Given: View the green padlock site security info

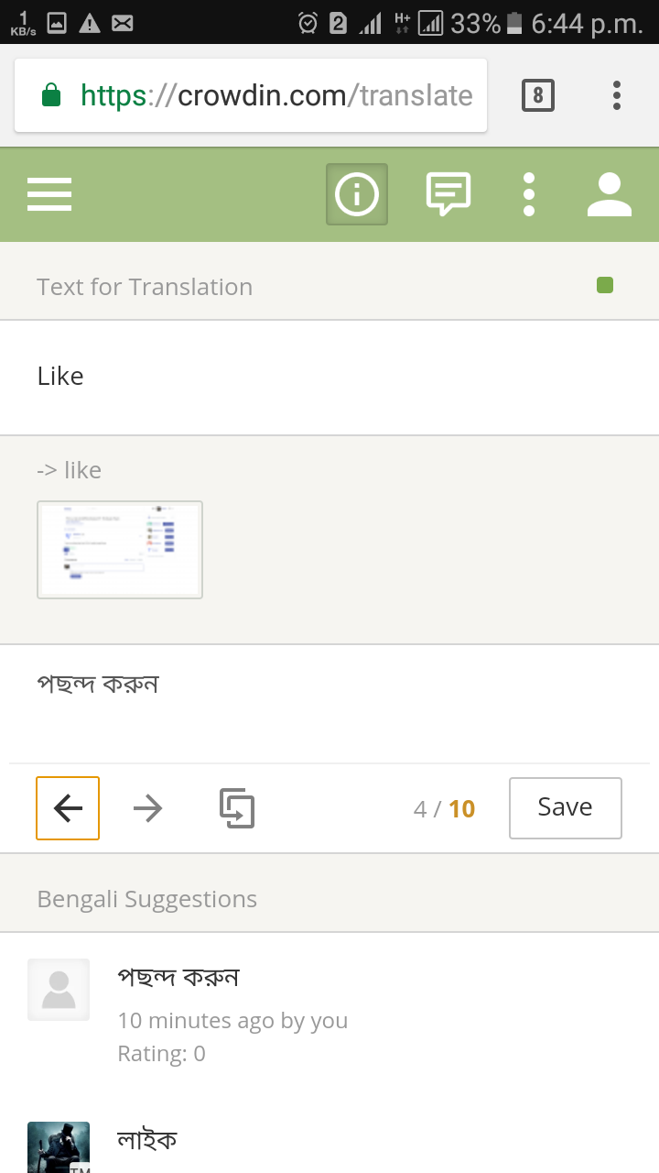Looking at the screenshot, I should 51,95.
